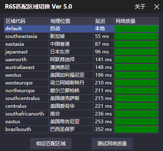Select the northeurope region code

(20, 91)
